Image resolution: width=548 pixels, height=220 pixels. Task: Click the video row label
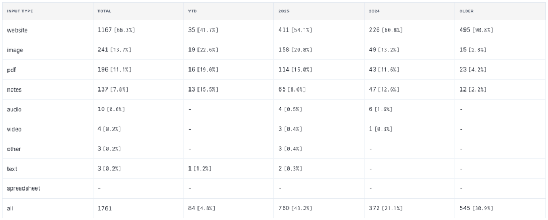pyautogui.click(x=14, y=129)
